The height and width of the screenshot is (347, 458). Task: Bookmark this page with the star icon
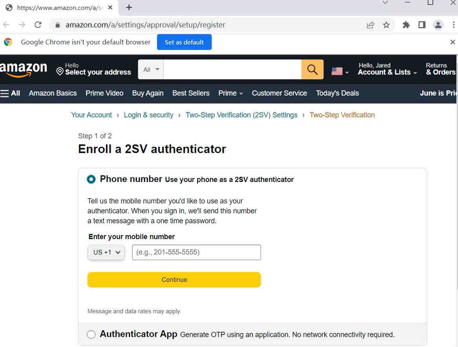click(386, 25)
